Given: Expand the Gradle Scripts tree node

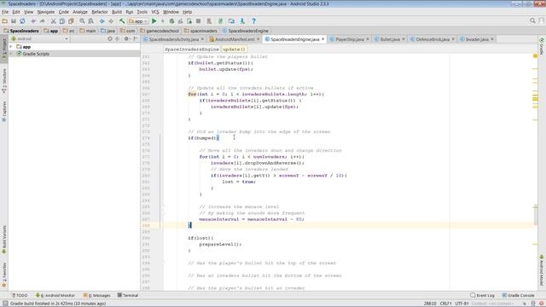Looking at the screenshot, I should coord(11,54).
